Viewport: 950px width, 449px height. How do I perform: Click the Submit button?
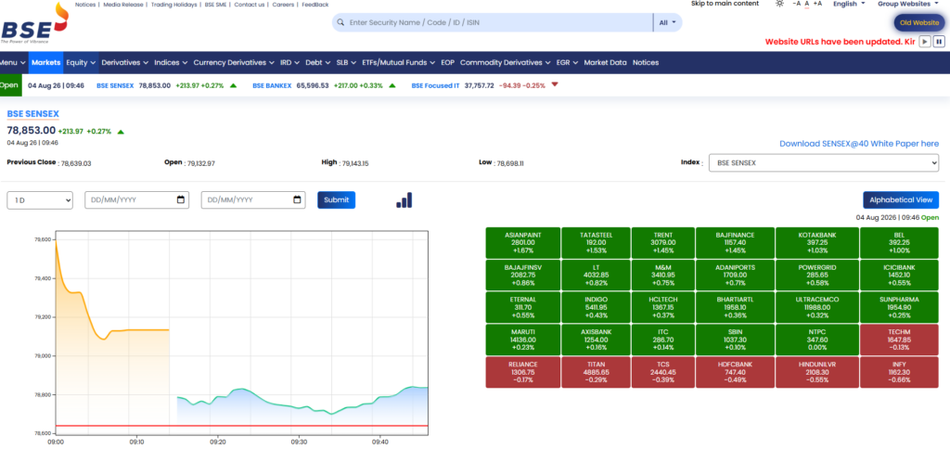(336, 200)
